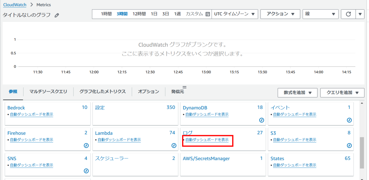Image resolution: width=369 pixels, height=180 pixels.
Task: Open the Lambda metrics namespace
Action: click(104, 133)
